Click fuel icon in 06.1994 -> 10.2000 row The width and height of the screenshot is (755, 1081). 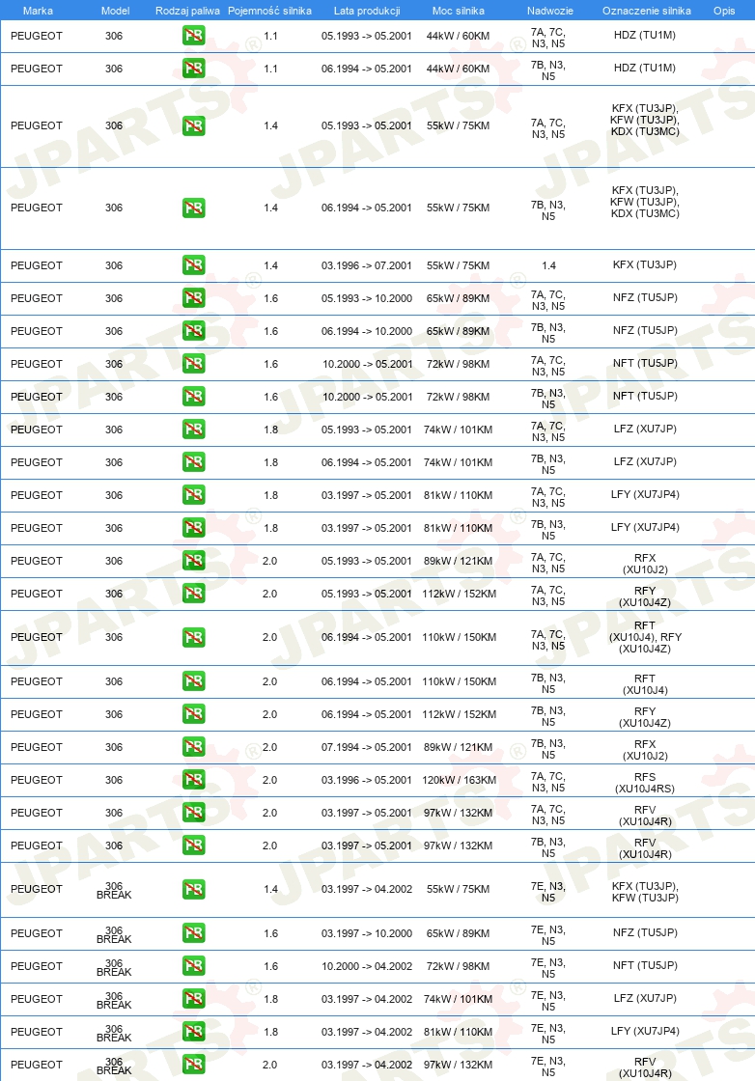pyautogui.click(x=194, y=331)
